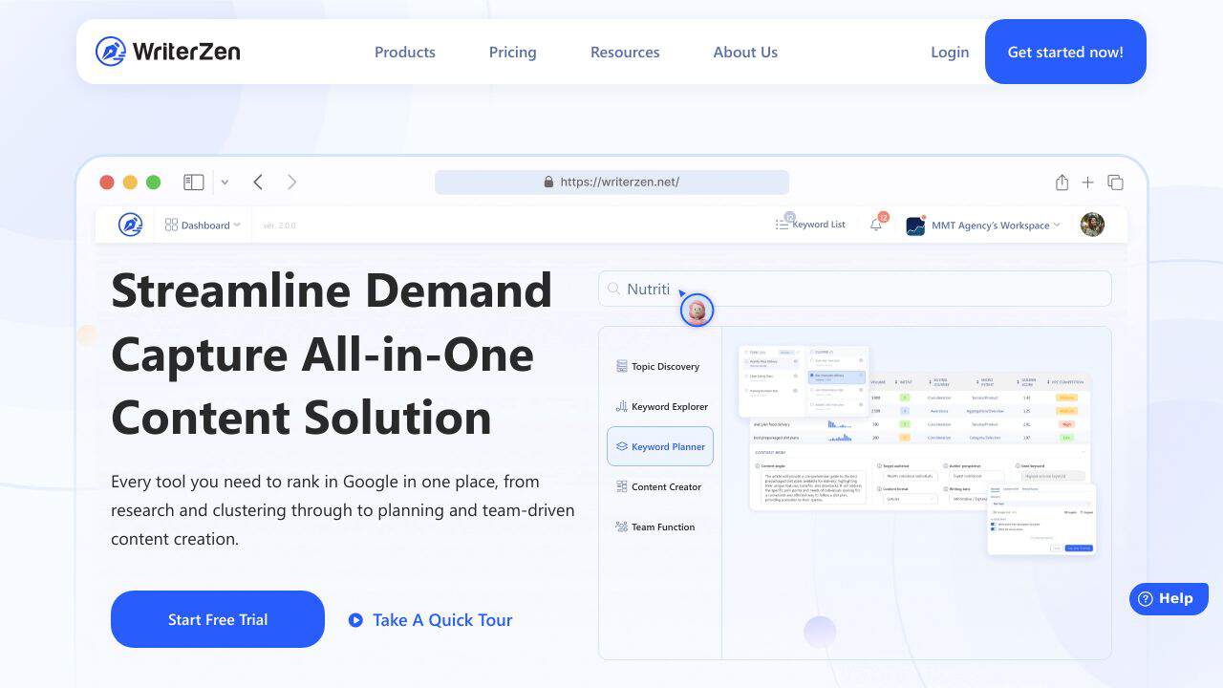1223x688 pixels.
Task: Click the WriterZen pen logo in the dashboard bar
Action: tap(130, 225)
